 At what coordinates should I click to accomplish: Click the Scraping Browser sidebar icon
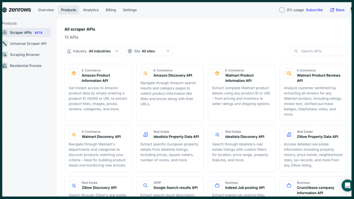coord(4,55)
